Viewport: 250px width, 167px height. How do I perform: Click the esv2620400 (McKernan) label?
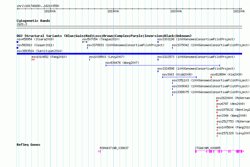tap(233, 98)
